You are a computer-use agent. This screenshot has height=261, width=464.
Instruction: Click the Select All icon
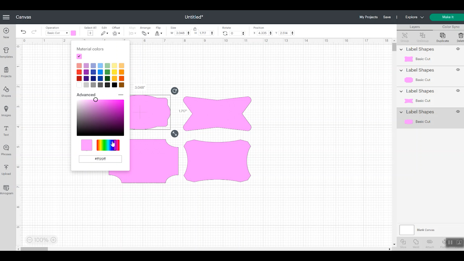pos(90,33)
